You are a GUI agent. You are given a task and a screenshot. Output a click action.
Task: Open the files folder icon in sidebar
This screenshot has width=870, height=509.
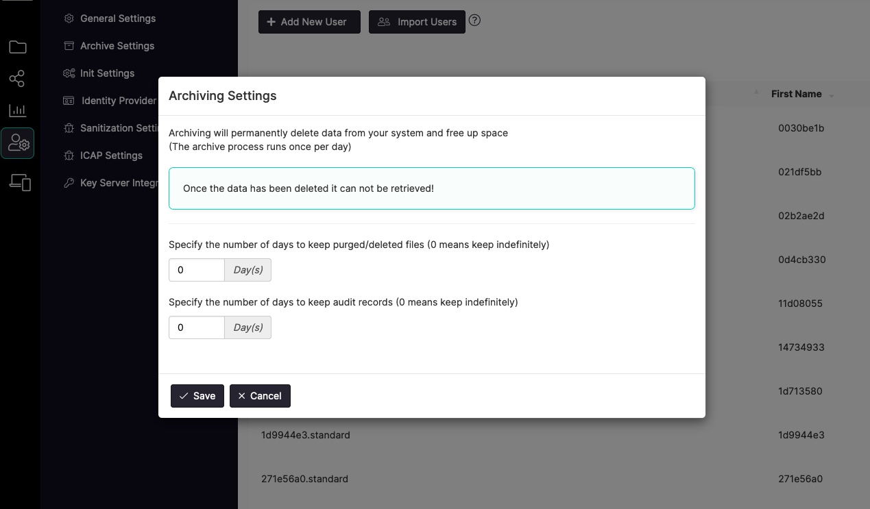[x=18, y=47]
